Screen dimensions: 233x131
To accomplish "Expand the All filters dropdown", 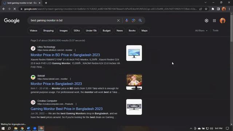I will click(x=201, y=31).
